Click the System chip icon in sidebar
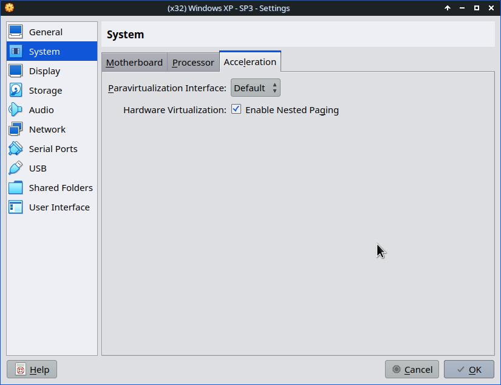Screen dimensions: 501x385 click(15, 51)
